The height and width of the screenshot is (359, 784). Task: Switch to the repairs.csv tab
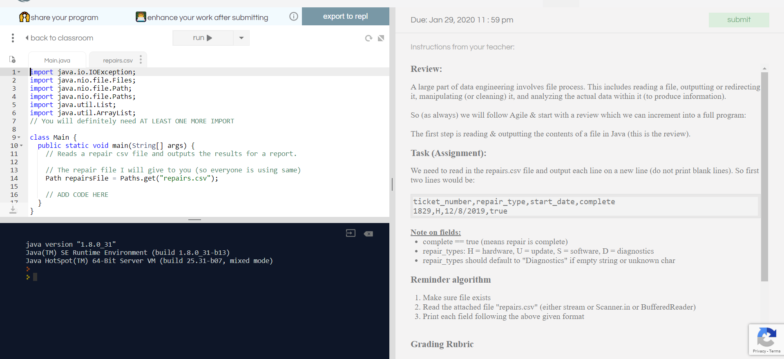tap(118, 60)
